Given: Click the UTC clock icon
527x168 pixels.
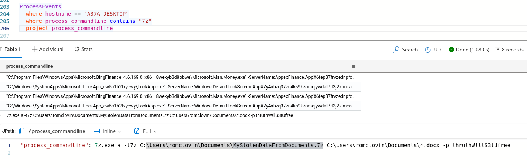Looking at the screenshot, I should 428,50.
